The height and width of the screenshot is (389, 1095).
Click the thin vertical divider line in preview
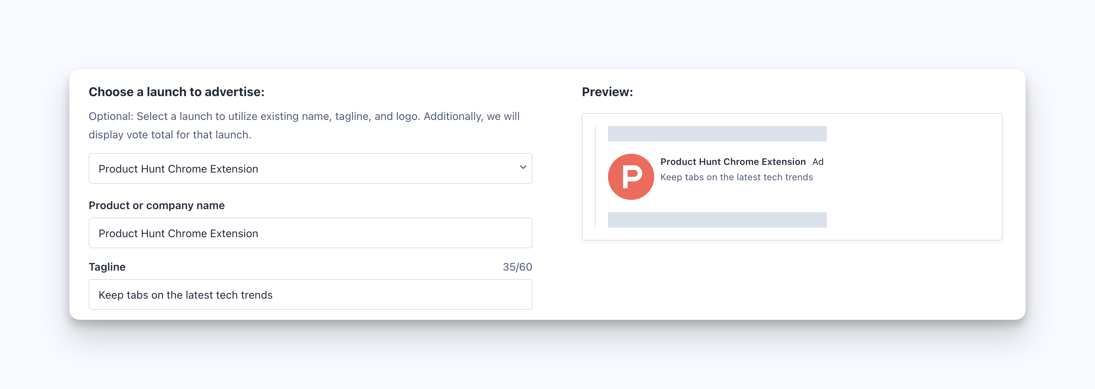click(x=595, y=176)
